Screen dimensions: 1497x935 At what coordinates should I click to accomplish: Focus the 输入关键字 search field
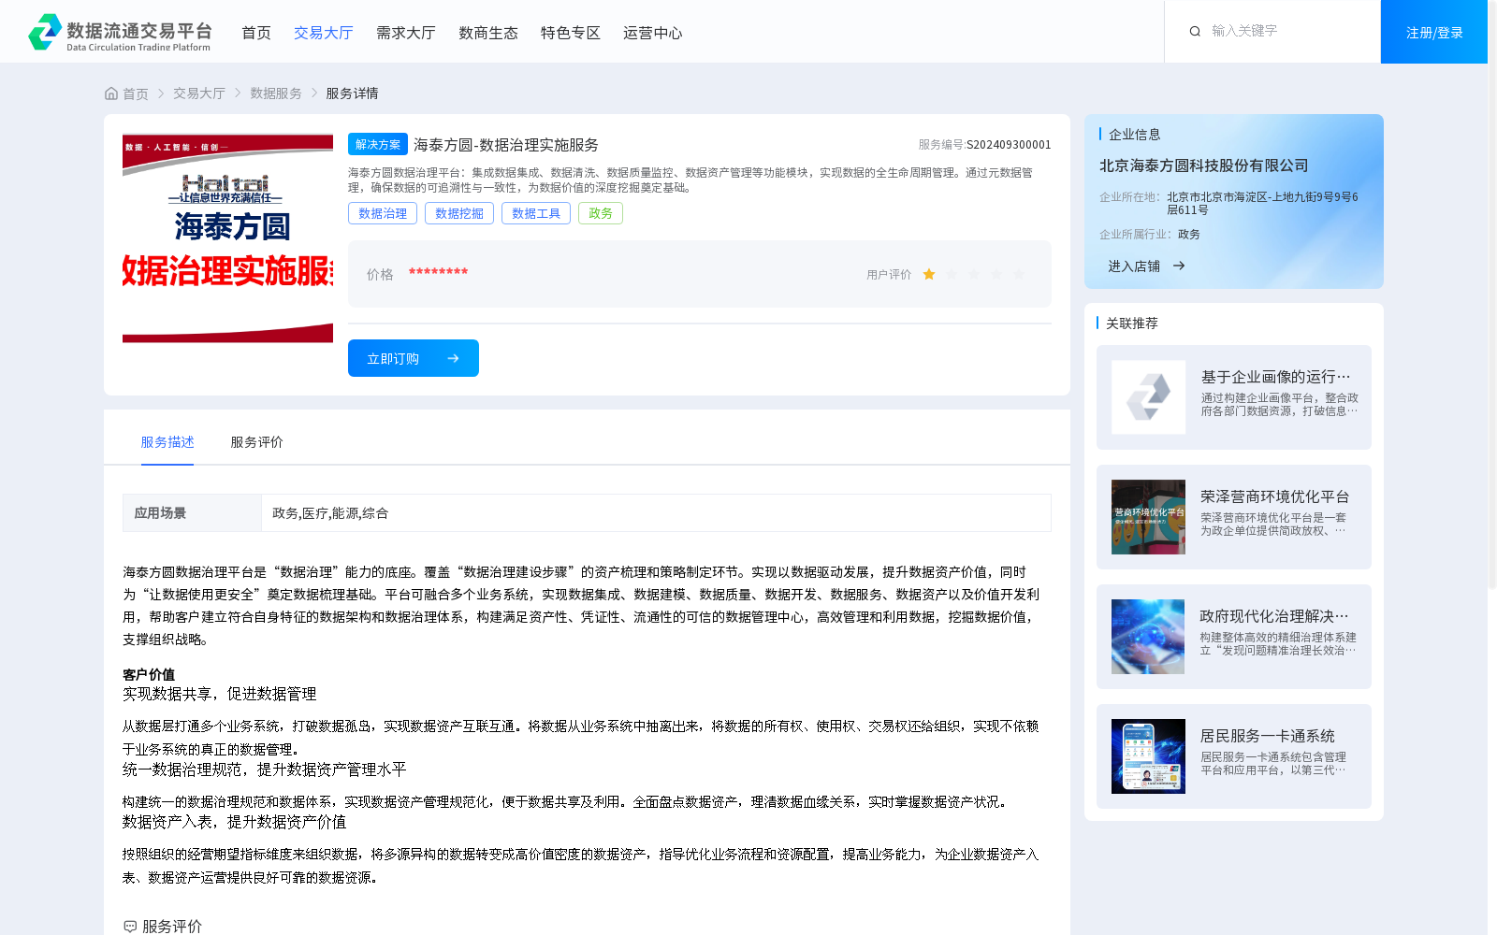pos(1286,31)
